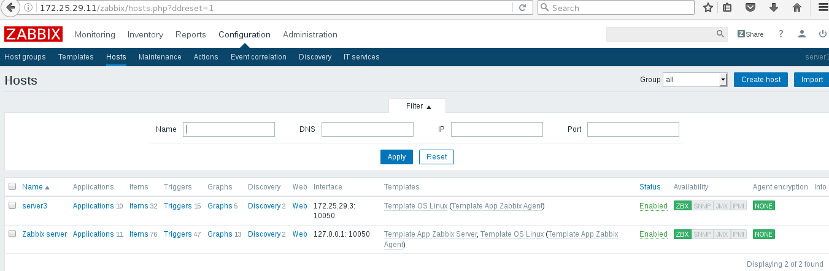Click the Create host button
The width and height of the screenshot is (829, 271).
tap(761, 80)
